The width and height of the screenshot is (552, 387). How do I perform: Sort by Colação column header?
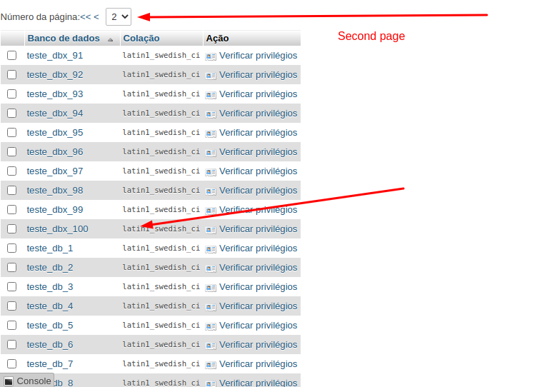141,38
